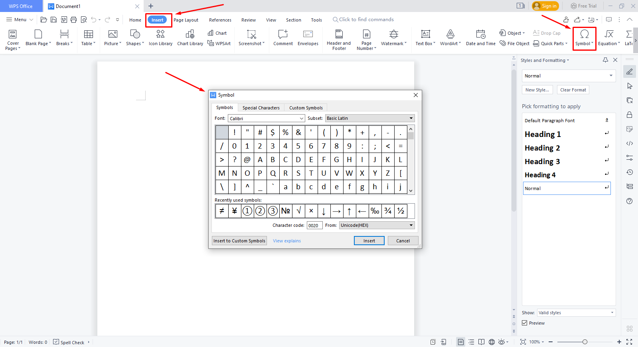The image size is (638, 347).
Task: Open the References tab
Action: tap(220, 20)
